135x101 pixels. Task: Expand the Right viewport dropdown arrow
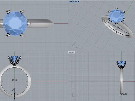[x=74, y=52]
